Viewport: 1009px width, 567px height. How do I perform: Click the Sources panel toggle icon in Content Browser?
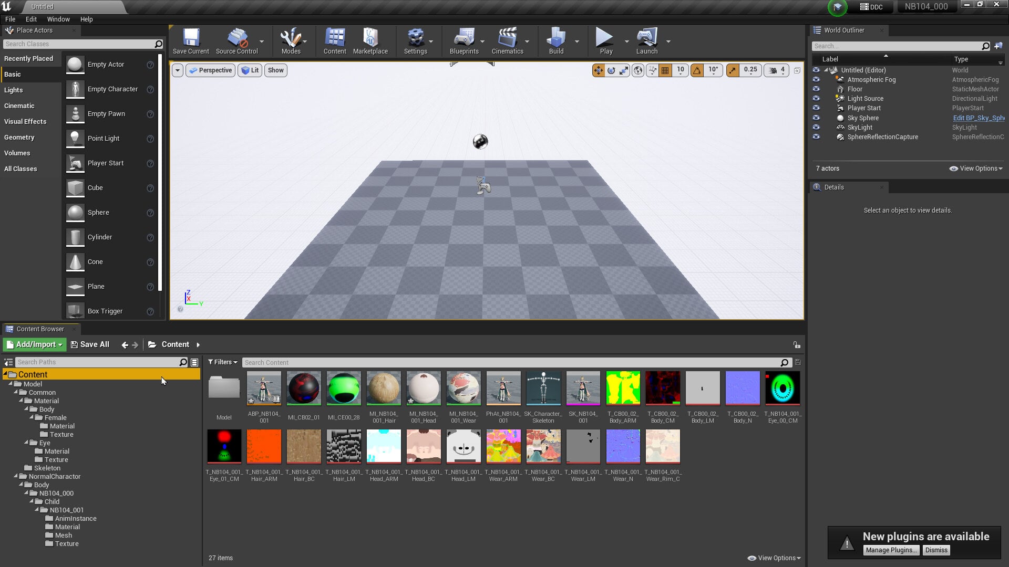pos(8,363)
